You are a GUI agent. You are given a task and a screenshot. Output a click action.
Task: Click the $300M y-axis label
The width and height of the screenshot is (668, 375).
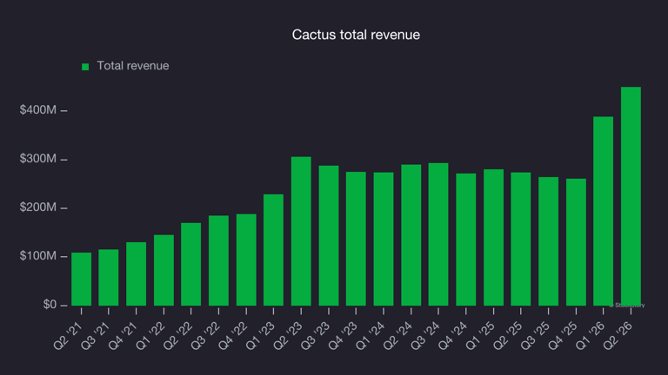click(38, 159)
